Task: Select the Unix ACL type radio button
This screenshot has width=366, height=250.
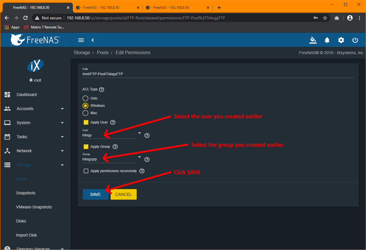Action: 85,98
